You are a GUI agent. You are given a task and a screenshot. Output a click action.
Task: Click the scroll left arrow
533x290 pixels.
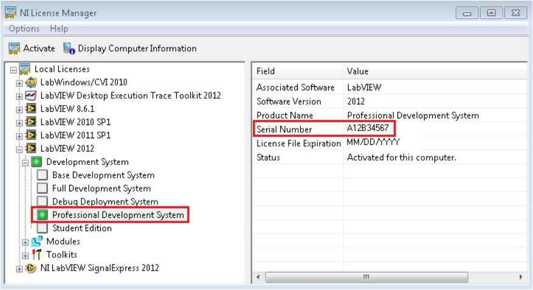click(x=258, y=277)
